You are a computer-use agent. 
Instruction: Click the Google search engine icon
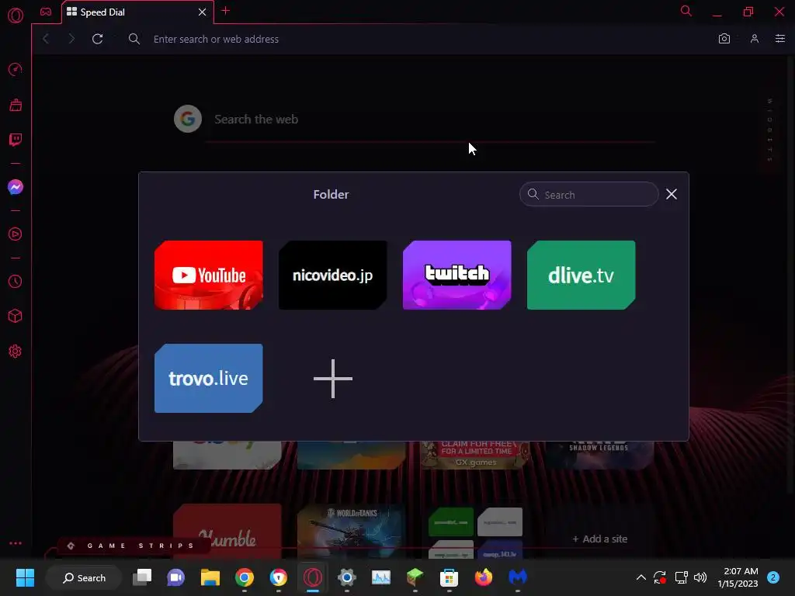[x=188, y=119]
